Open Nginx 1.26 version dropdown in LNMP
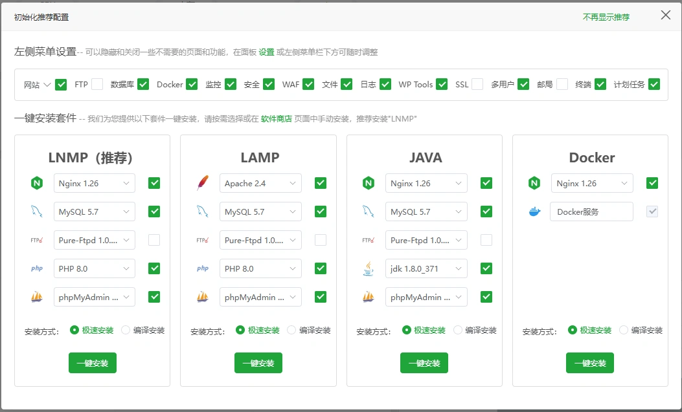This screenshot has height=412, width=682. pyautogui.click(x=95, y=183)
